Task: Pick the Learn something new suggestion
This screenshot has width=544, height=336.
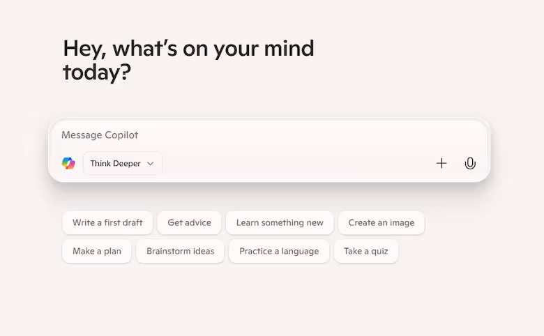Action: tap(280, 222)
